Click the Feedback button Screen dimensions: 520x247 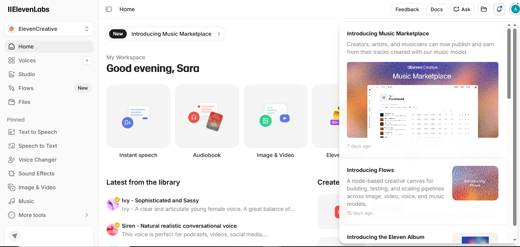(407, 9)
